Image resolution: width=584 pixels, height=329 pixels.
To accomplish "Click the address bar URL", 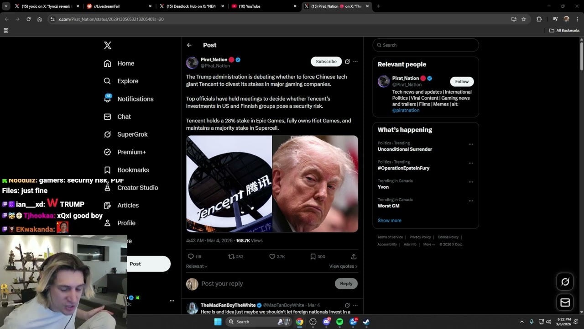I will pyautogui.click(x=111, y=19).
